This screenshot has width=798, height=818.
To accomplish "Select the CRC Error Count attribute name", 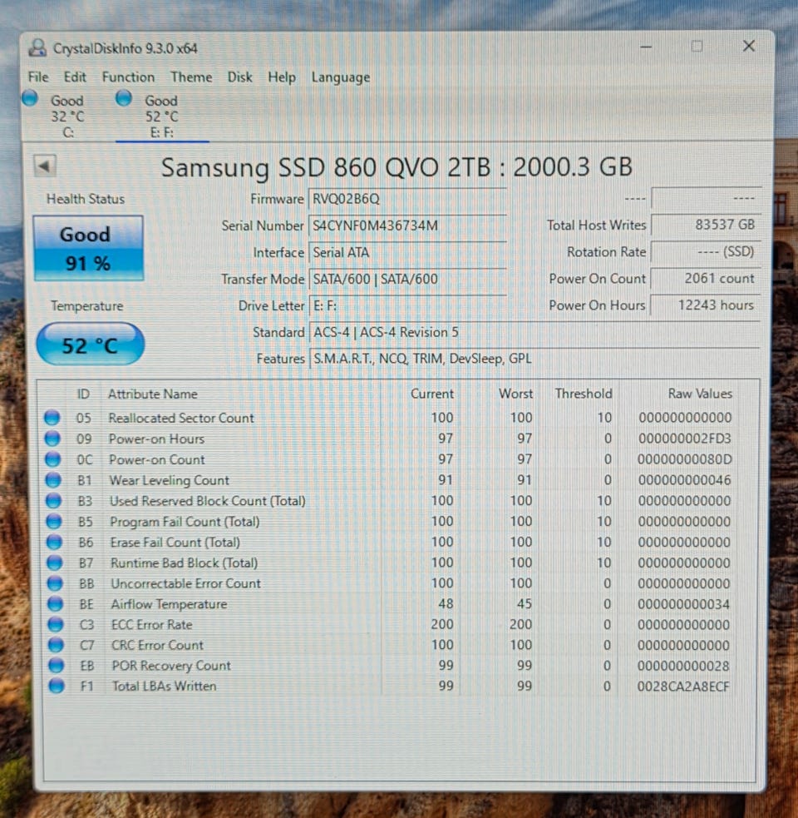I will [157, 645].
